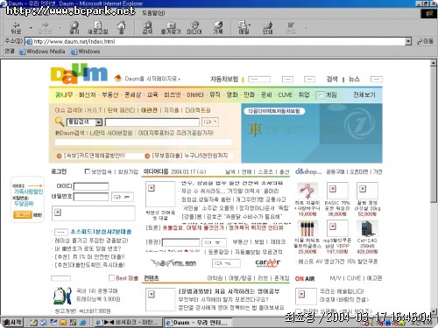Click the vertical scrollbar up arrow
Viewport: 438px width, 328px height.
point(434,63)
